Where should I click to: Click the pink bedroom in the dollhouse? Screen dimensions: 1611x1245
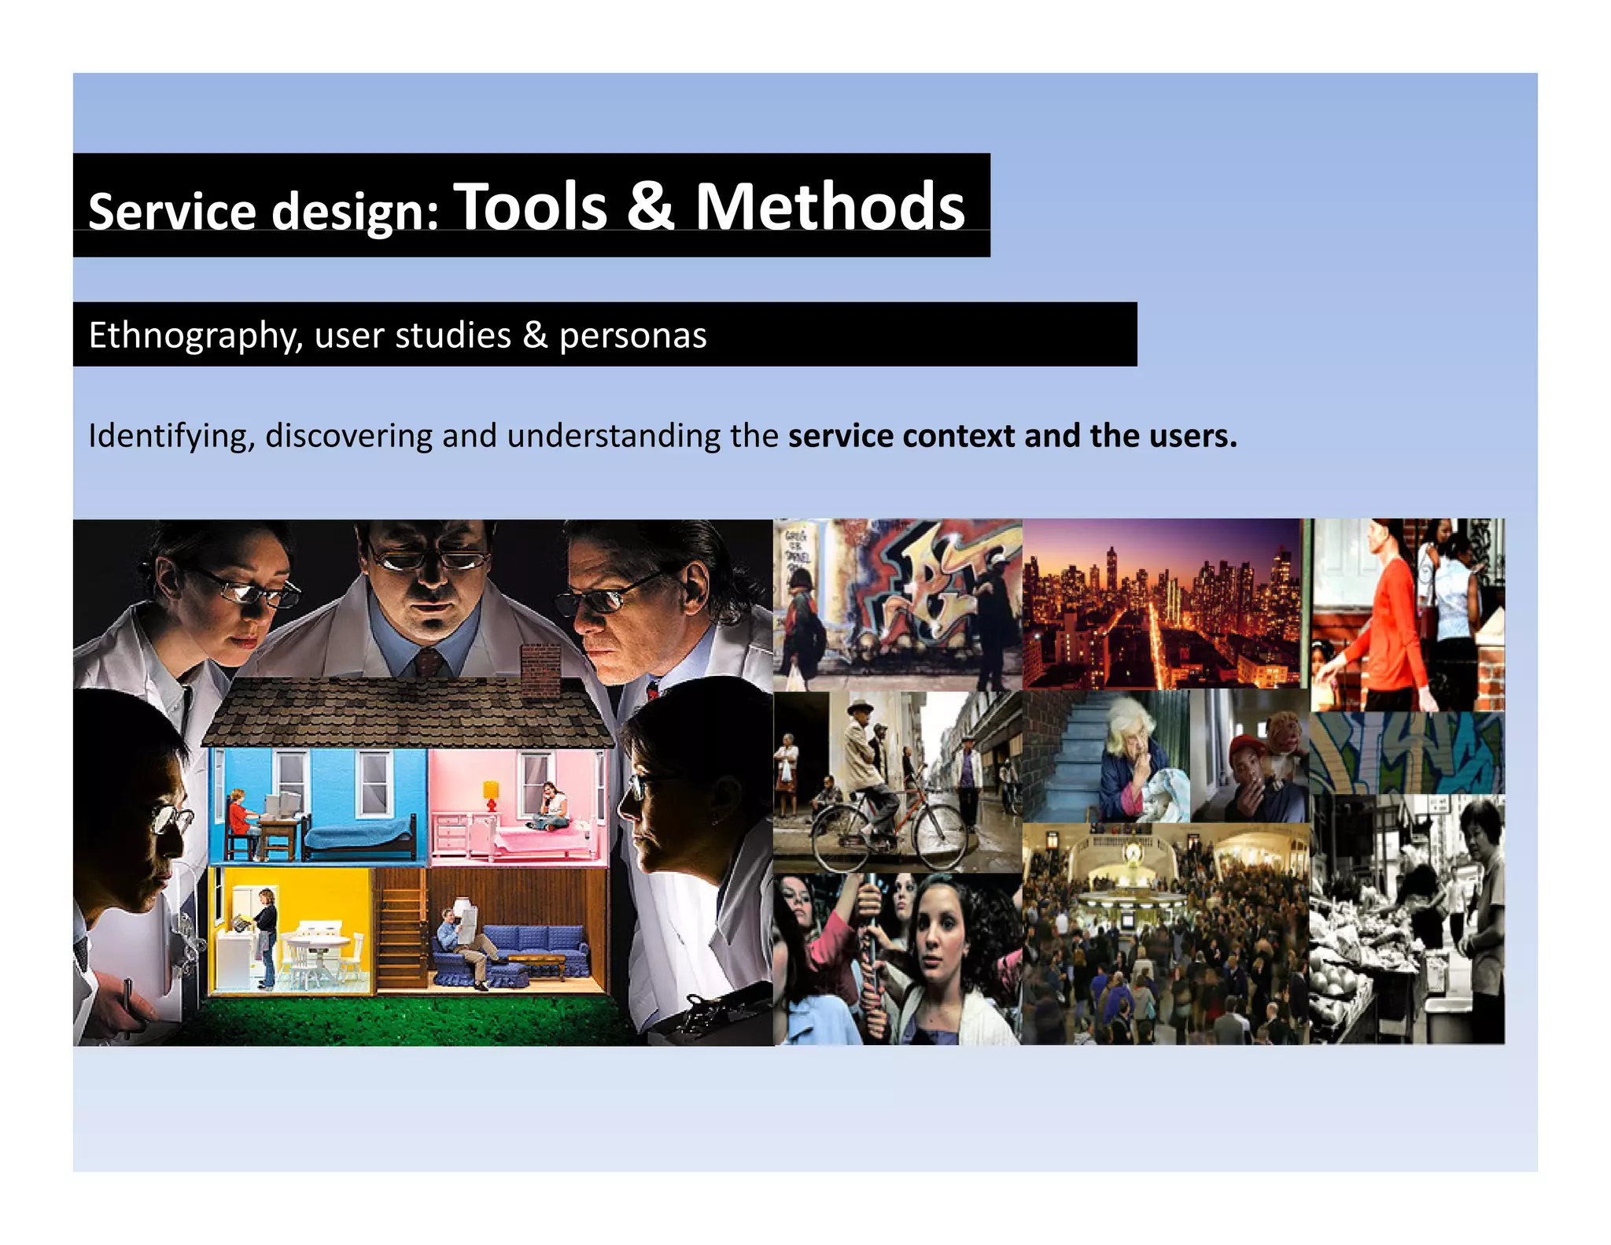518,806
